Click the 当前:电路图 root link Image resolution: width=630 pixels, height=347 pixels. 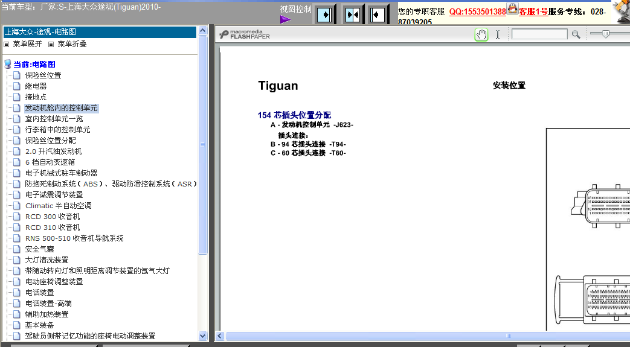tap(34, 64)
